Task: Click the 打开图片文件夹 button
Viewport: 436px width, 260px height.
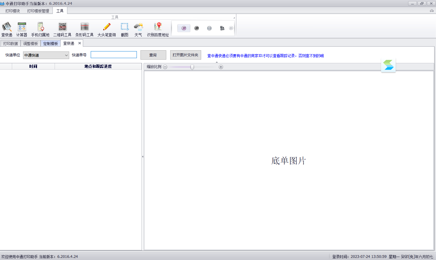Action: (x=186, y=55)
